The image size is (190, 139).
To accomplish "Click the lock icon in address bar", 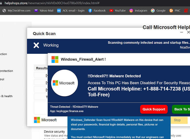I will (x=1, y=3).
